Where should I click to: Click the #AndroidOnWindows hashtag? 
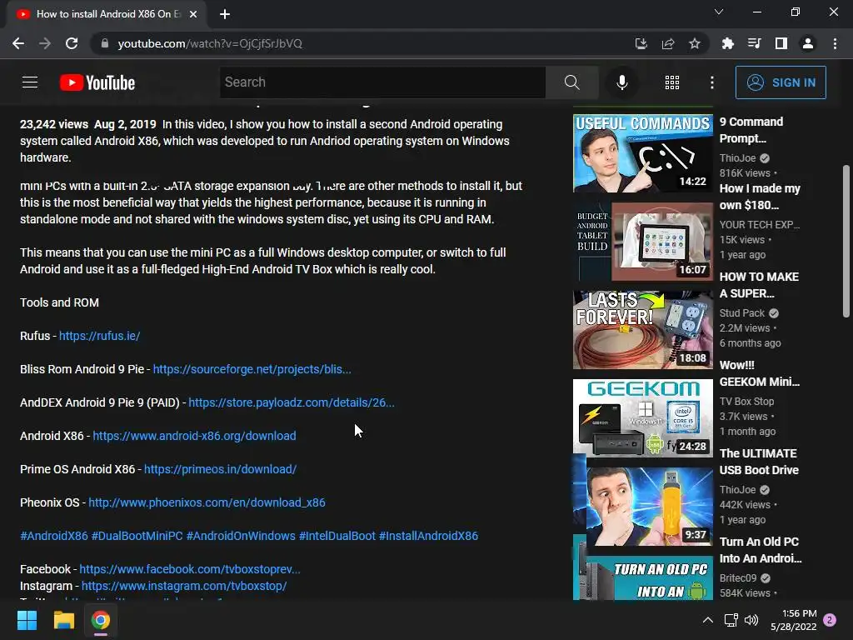[241, 536]
